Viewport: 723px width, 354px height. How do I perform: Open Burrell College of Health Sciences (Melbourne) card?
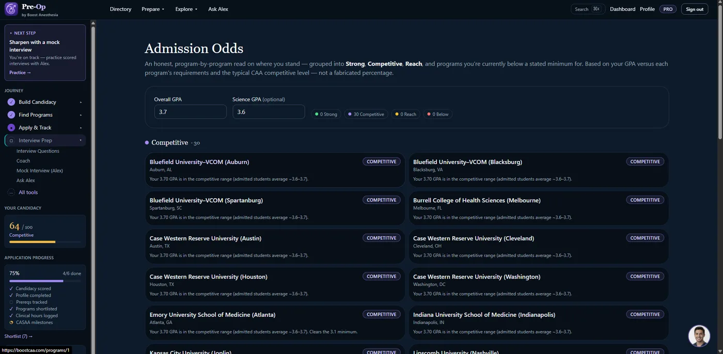click(539, 208)
